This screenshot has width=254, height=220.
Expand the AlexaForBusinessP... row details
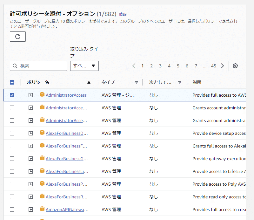[x=31, y=184]
